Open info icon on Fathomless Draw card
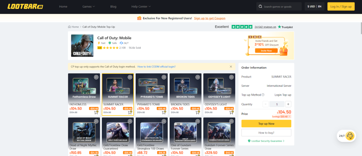 [96, 77]
